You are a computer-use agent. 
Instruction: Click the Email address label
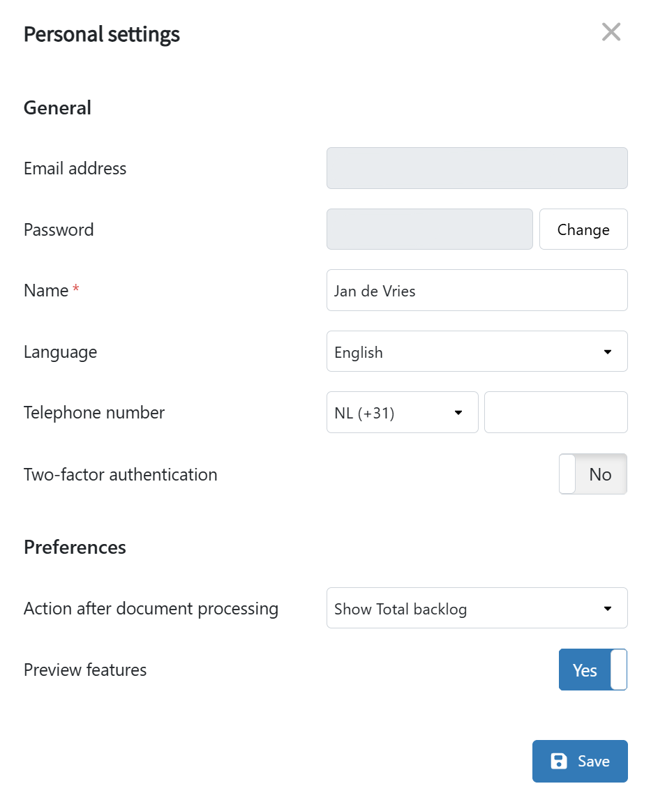(x=75, y=168)
